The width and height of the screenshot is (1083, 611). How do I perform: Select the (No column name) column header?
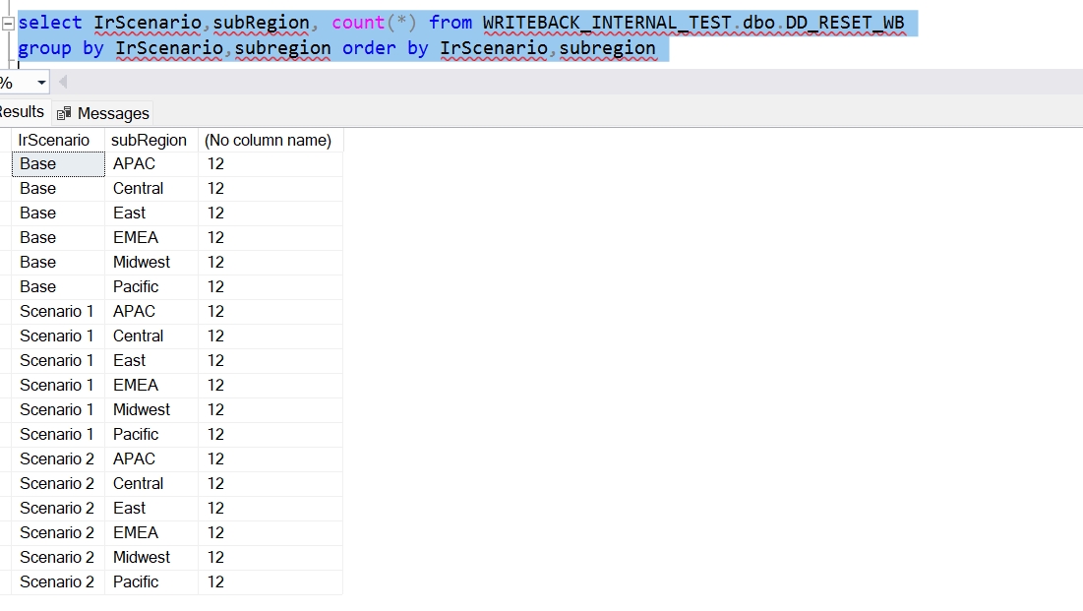pyautogui.click(x=268, y=140)
